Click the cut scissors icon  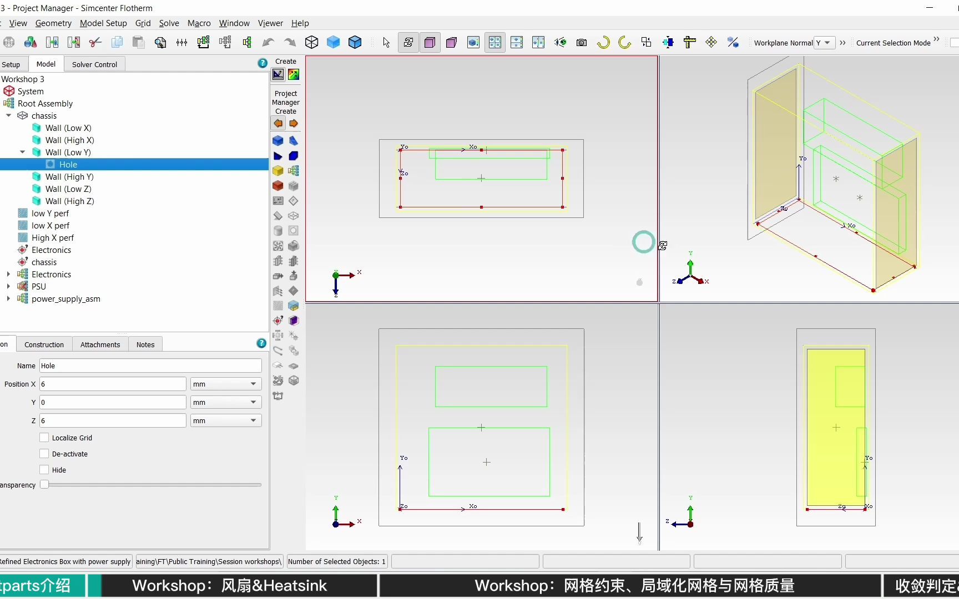coord(95,42)
